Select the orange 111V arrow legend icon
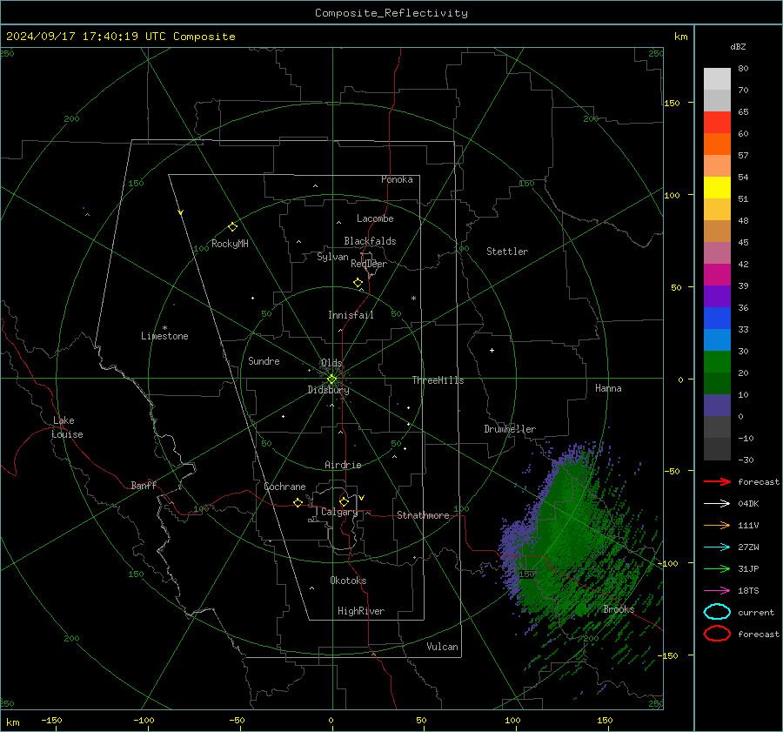This screenshot has height=732, width=783. point(717,525)
